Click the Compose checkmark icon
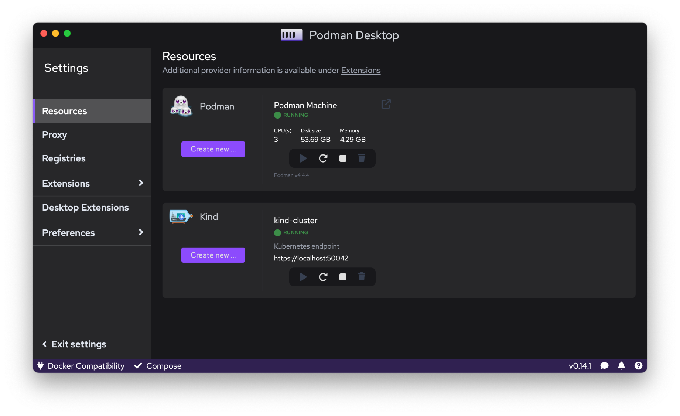Viewport: 680px width, 416px height. point(138,366)
